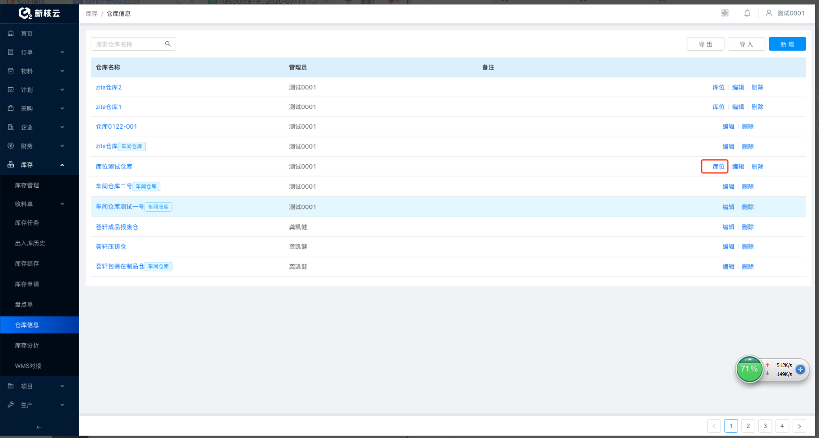Delete the 荟轩压铸仓 row

(x=748, y=247)
